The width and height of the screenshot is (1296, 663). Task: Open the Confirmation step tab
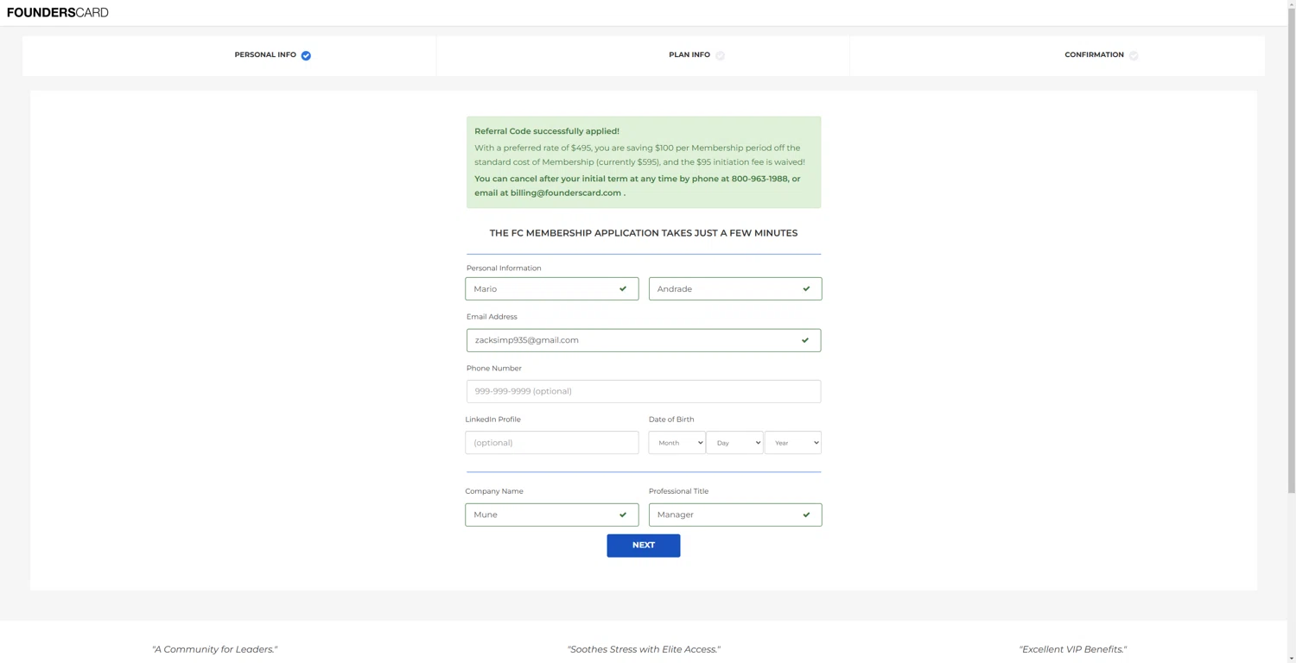click(x=1058, y=55)
